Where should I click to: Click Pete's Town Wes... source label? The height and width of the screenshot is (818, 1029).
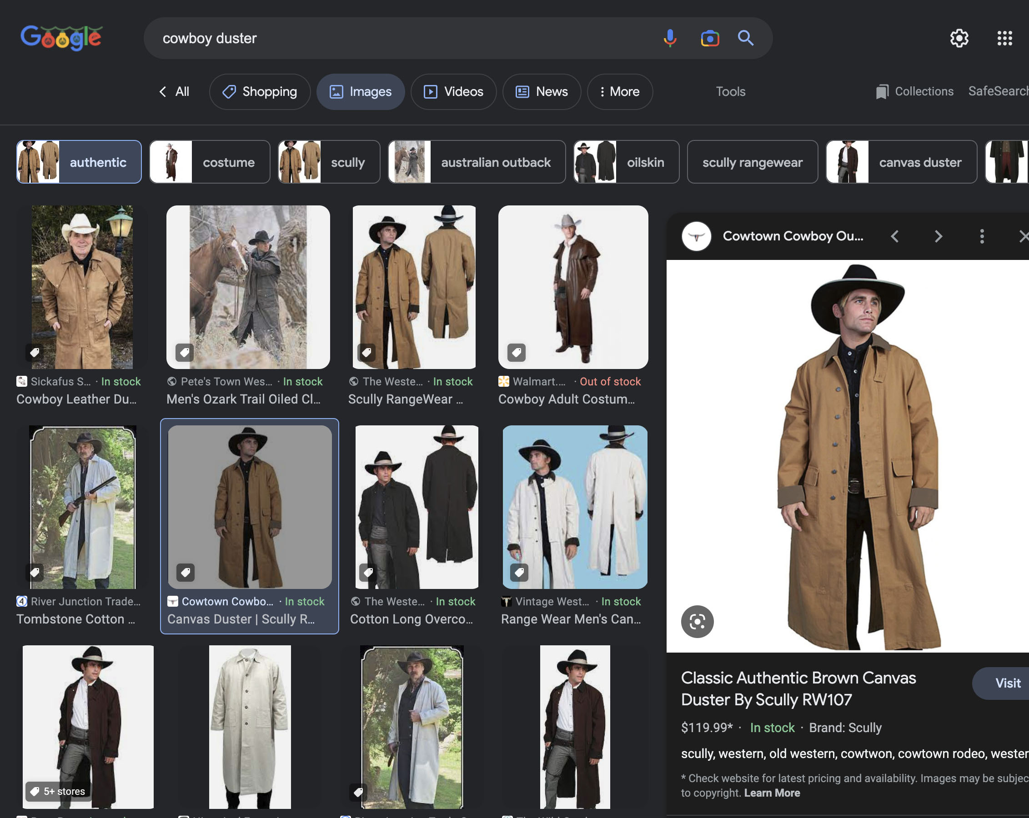coord(226,381)
